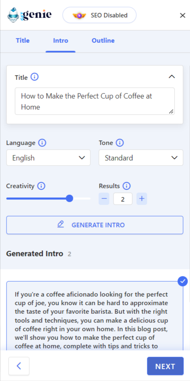The image size is (190, 381).
Task: Select the first generated intro card
Action: click(x=95, y=316)
